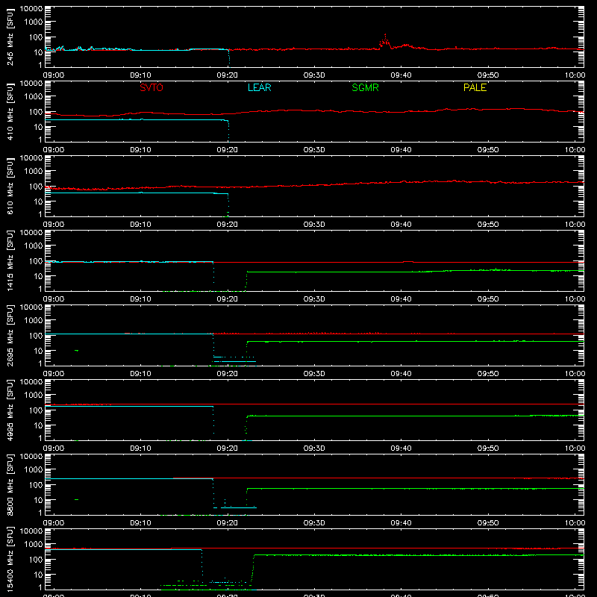Select the 410 MHz [SFU] axis label
The image size is (597, 597).
pos(10,112)
